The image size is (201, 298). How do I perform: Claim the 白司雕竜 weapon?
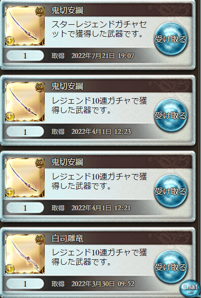click(170, 267)
